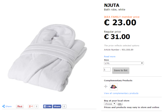Pin the product with Pin it

point(20,106)
